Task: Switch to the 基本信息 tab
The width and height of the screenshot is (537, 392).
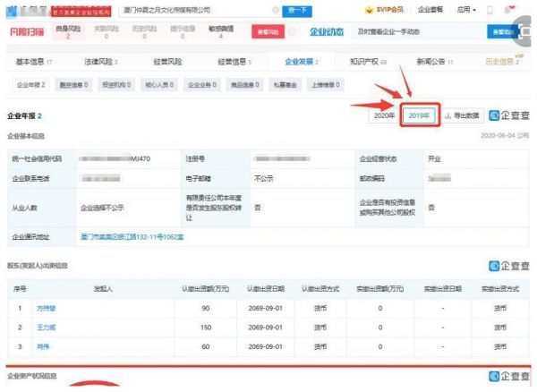Action: point(36,62)
